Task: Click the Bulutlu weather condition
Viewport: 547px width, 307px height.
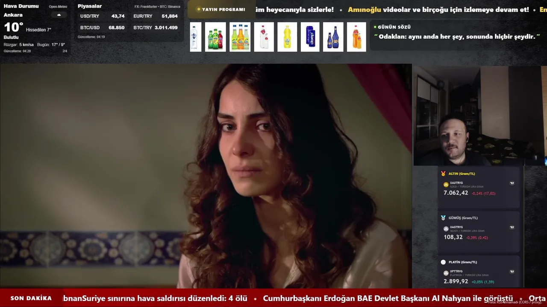Action: coord(11,38)
